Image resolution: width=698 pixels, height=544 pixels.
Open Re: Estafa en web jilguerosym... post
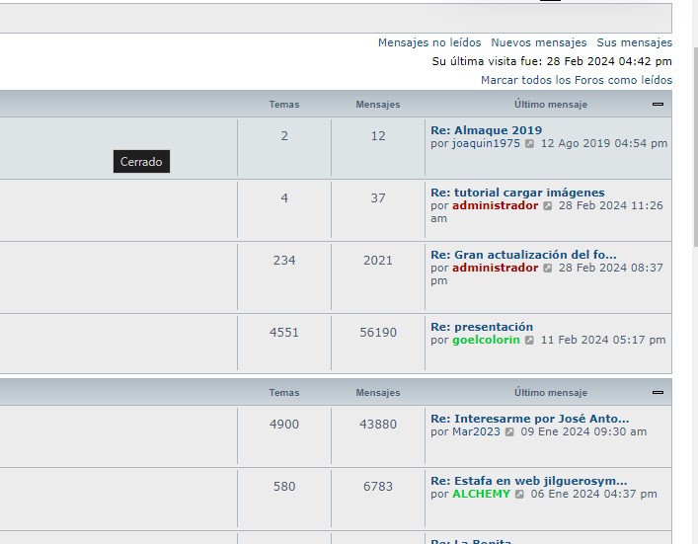click(x=528, y=481)
